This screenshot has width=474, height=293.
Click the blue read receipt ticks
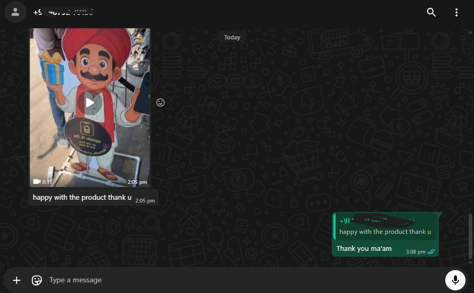click(x=431, y=251)
